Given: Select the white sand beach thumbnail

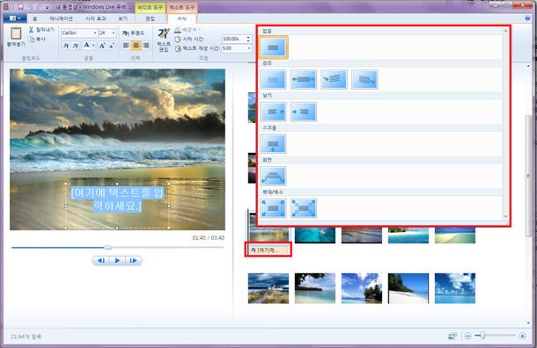Looking at the screenshot, I should [408, 288].
